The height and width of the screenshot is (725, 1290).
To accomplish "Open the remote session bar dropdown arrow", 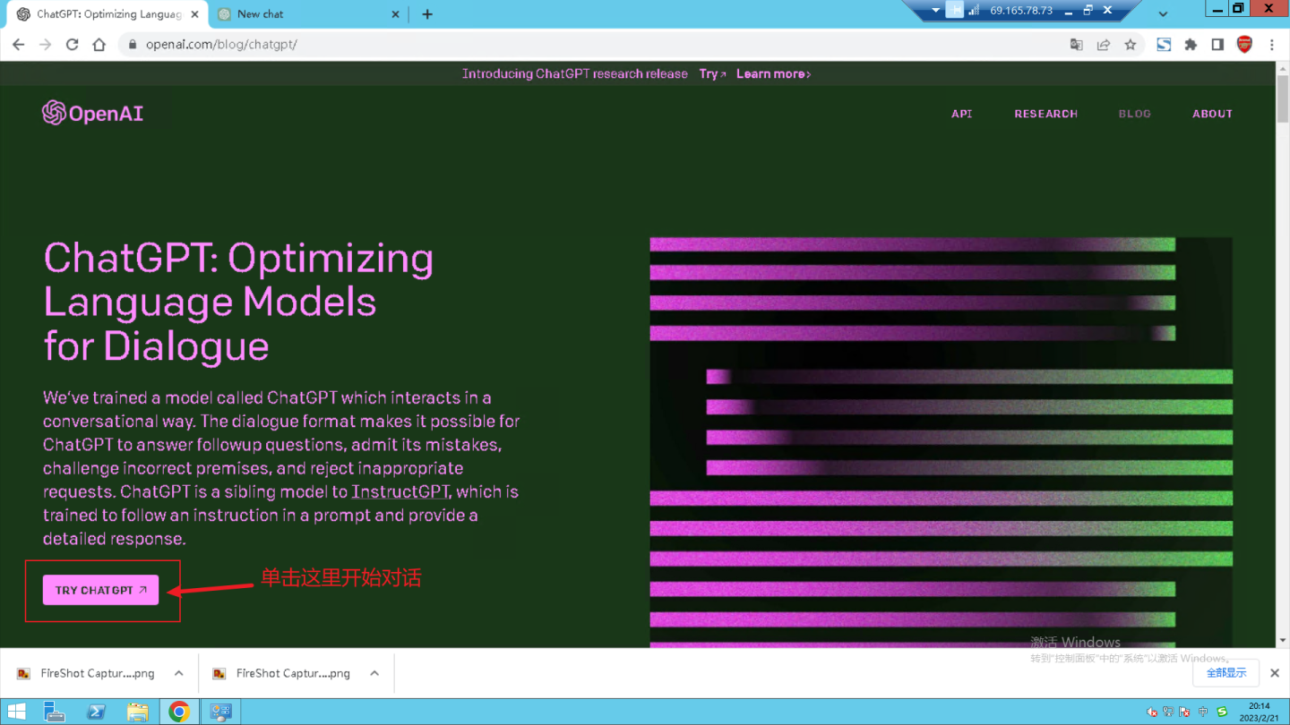I will point(935,11).
